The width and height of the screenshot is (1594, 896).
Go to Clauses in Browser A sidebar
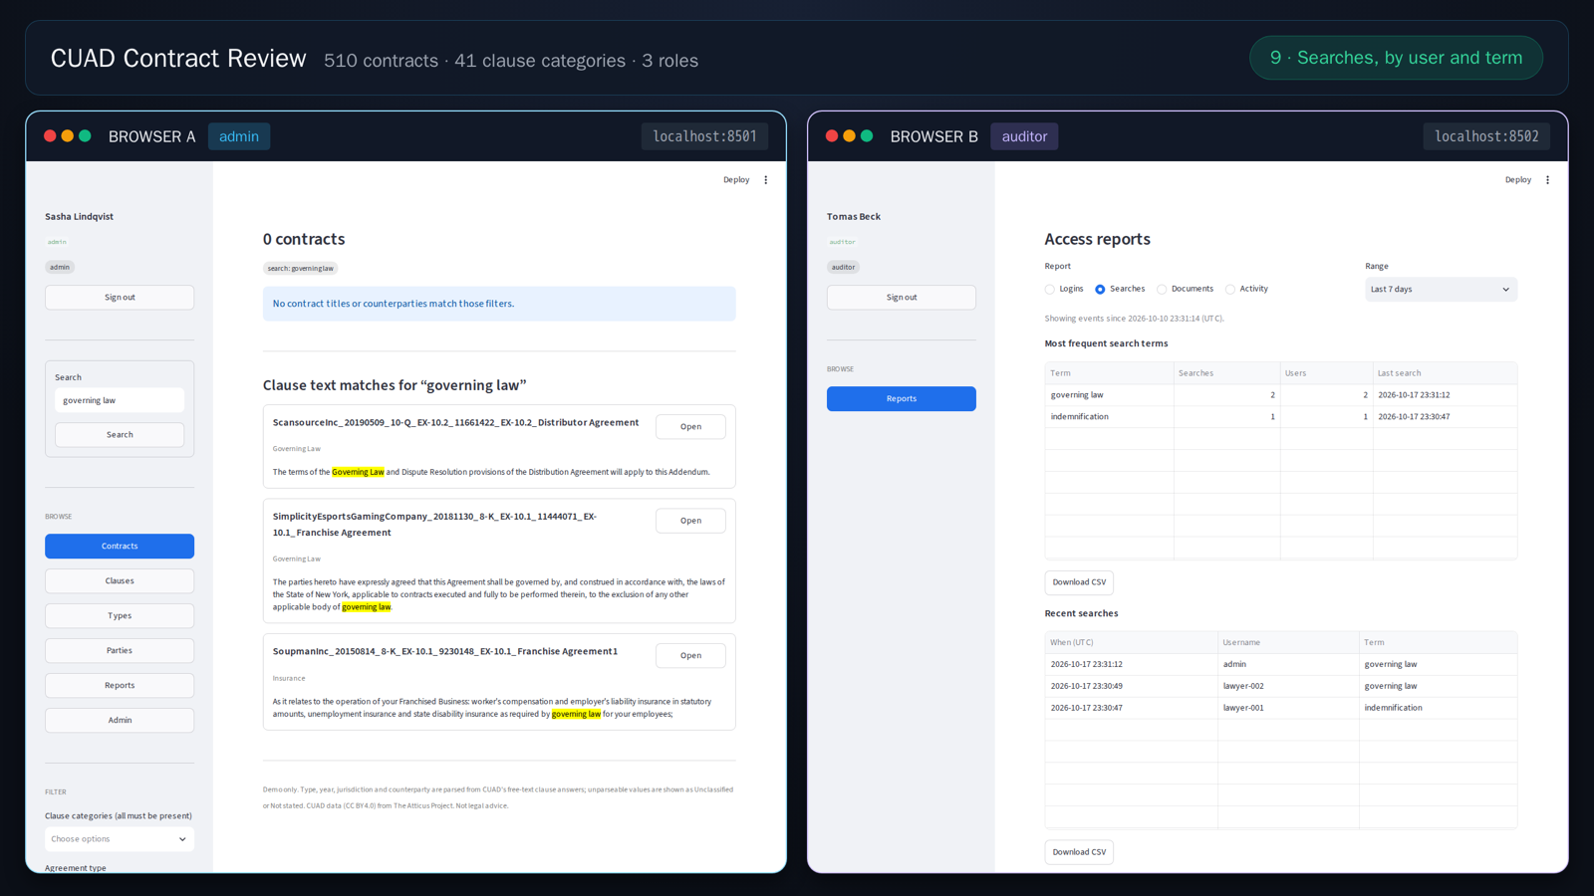point(120,581)
